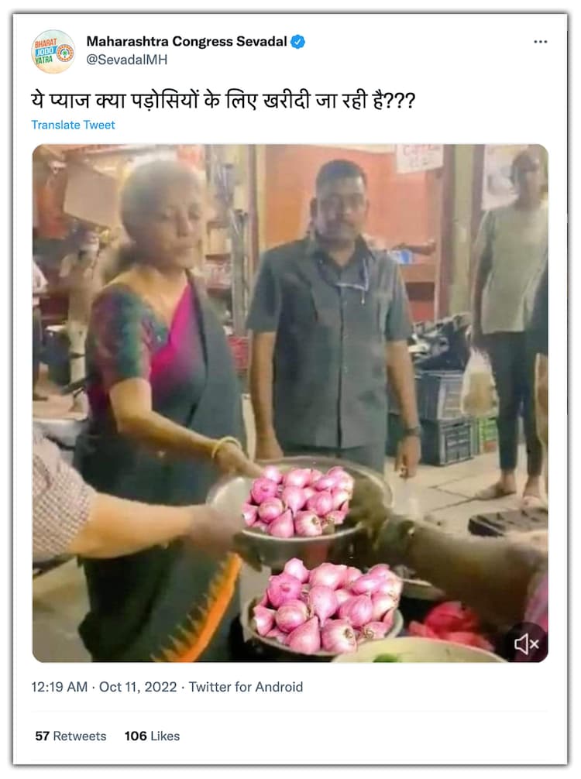Click the 12:19 AM timestamp
This screenshot has width=581, height=779.
[x=58, y=687]
